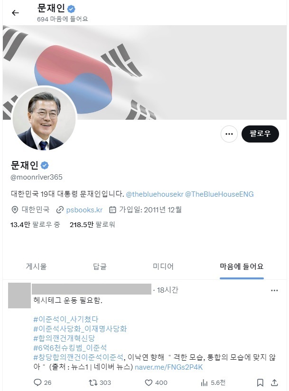Open the 미디어 tab
Image resolution: width=289 pixels, height=391 pixels.
point(163,267)
